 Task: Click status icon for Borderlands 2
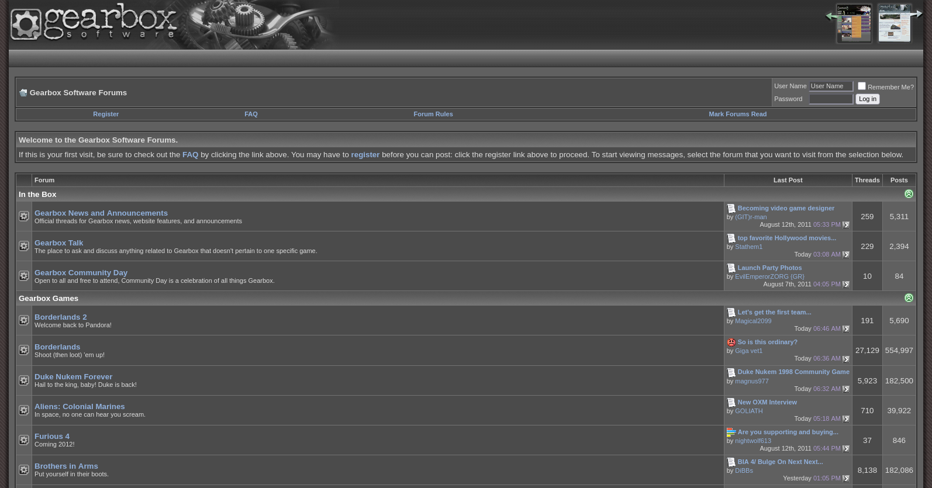click(x=24, y=320)
